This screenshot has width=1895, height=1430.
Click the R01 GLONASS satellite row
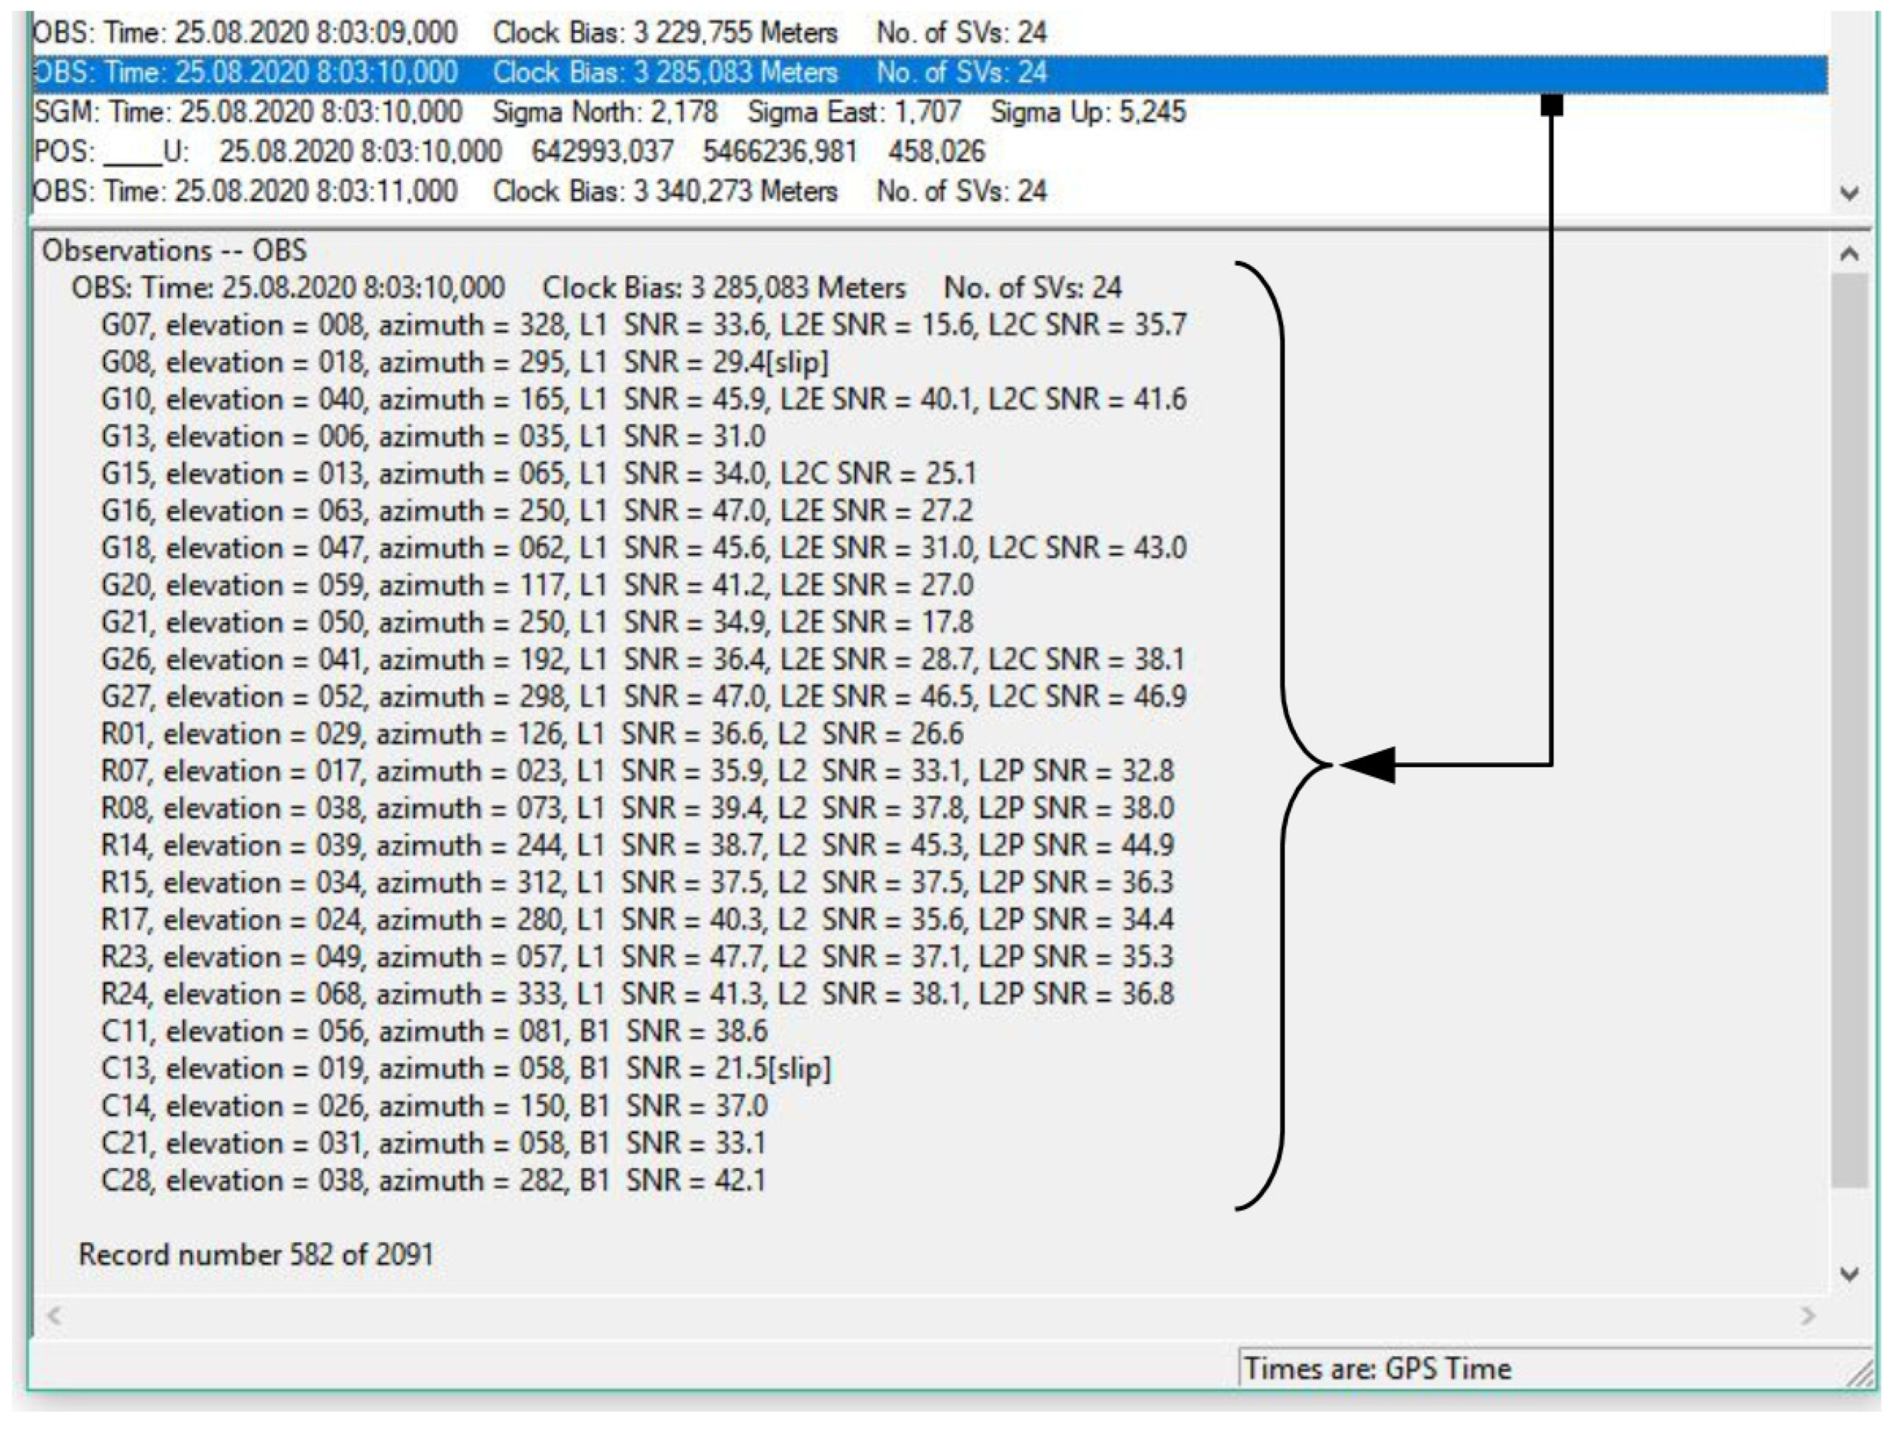[x=532, y=734]
